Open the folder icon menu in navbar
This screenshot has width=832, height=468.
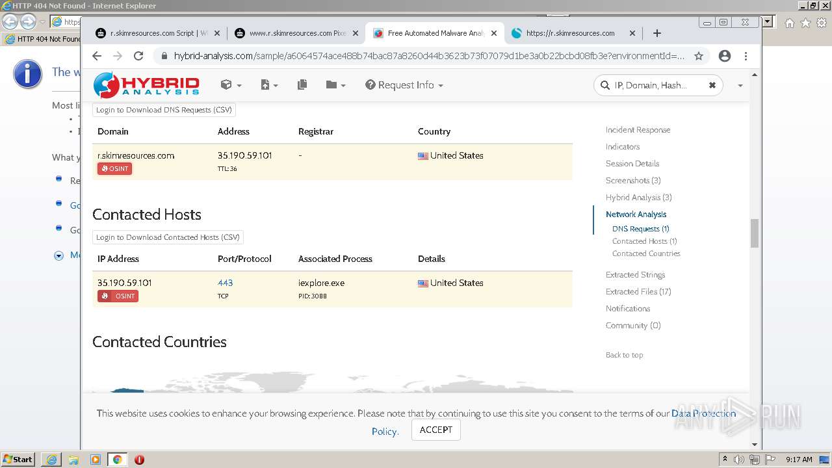click(x=335, y=85)
